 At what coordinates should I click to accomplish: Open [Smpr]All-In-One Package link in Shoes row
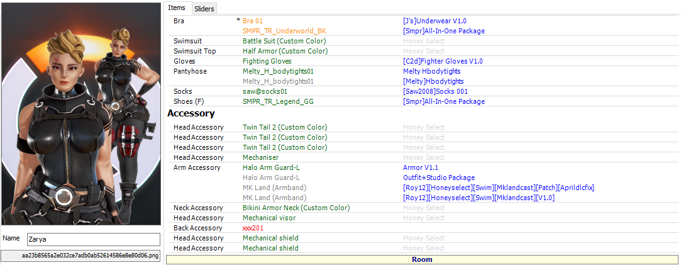(x=444, y=101)
